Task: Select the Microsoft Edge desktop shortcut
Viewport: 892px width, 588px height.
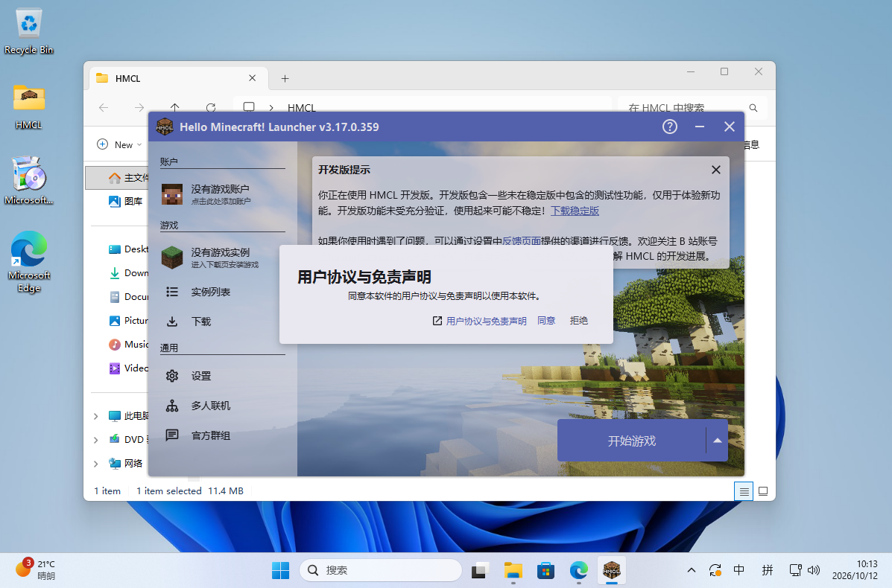Action: (29, 262)
